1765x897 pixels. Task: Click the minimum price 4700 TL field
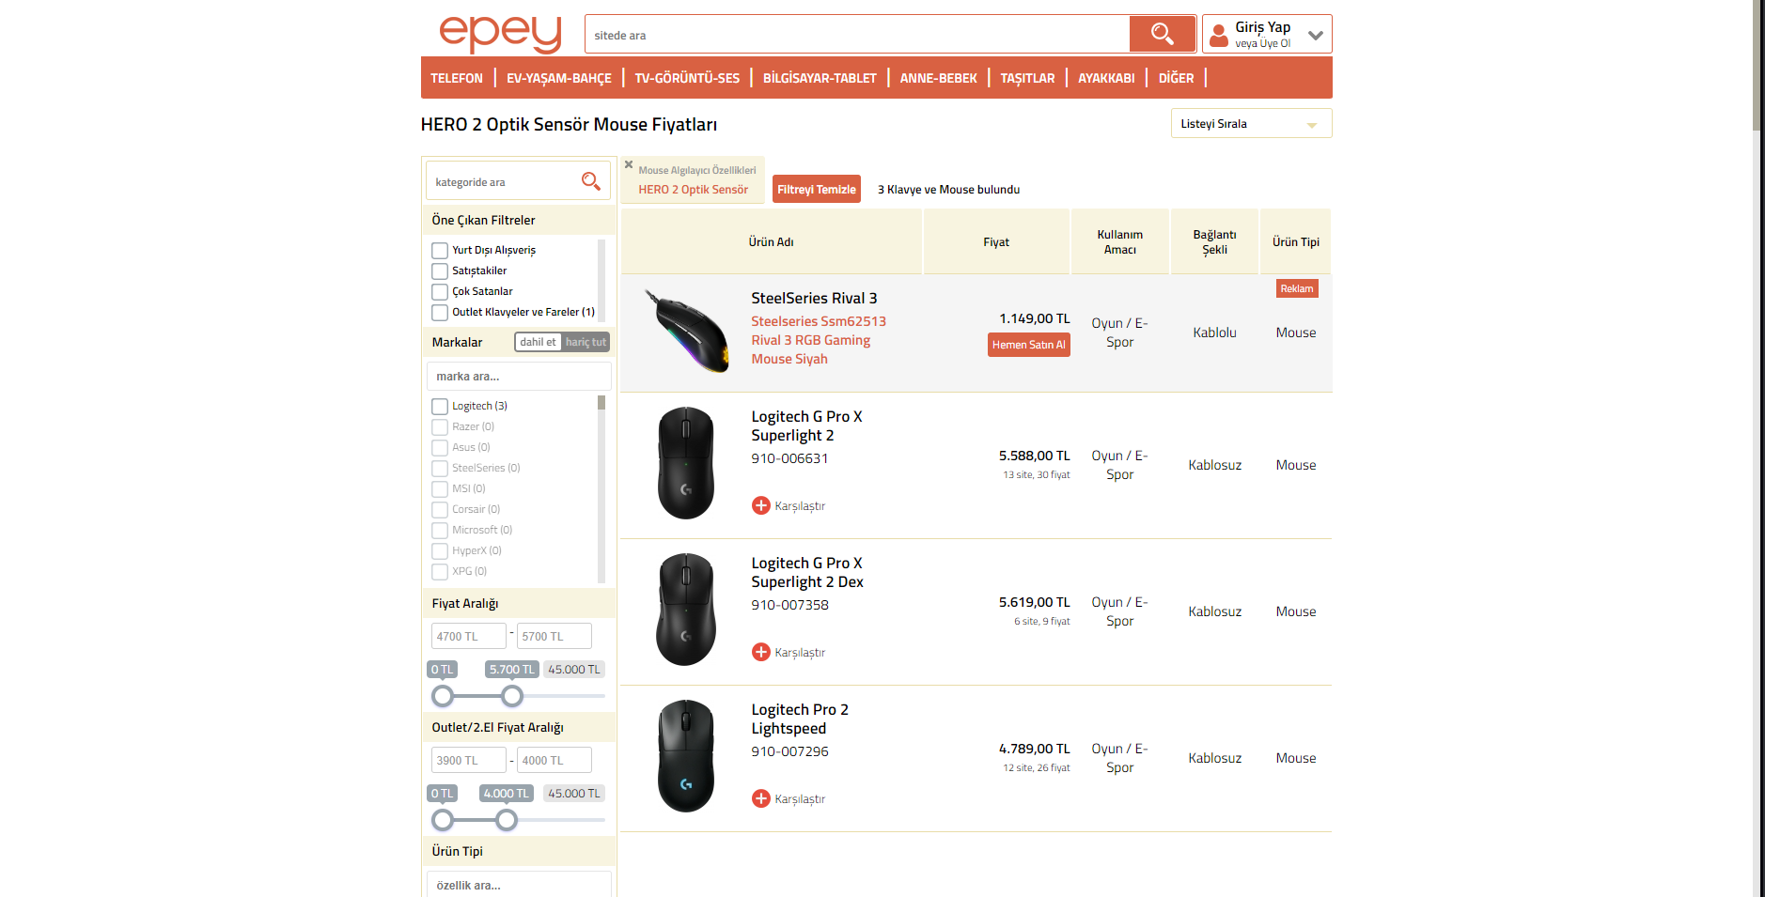(x=469, y=636)
